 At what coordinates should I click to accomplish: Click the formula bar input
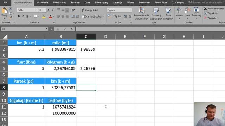[x=150, y=29]
